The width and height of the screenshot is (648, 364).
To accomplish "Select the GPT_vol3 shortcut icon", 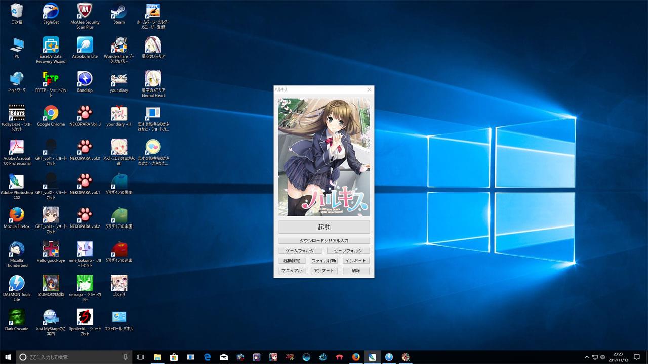I will click(51, 219).
